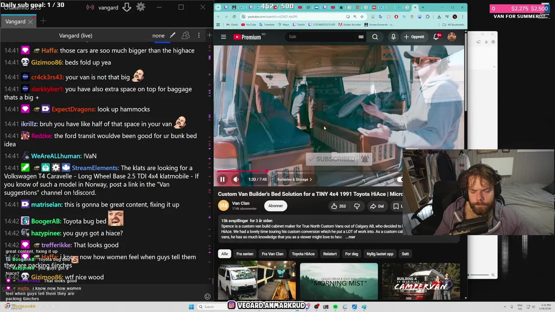The height and width of the screenshot is (312, 555).
Task: Open the Gmail bookmark
Action: (x=232, y=25)
